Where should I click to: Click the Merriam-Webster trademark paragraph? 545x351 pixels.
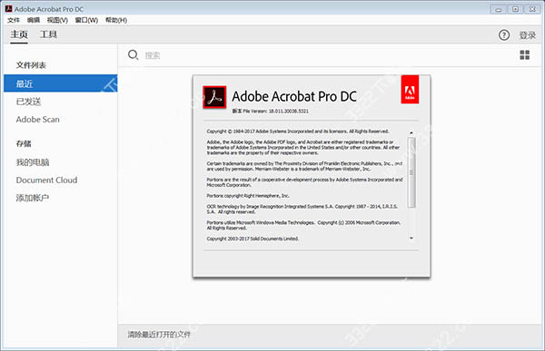[x=304, y=166]
